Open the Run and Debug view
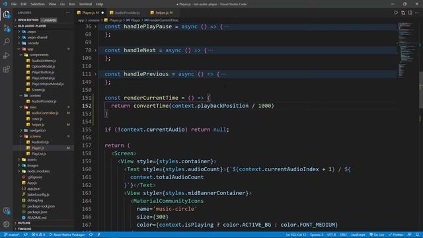 [6, 56]
